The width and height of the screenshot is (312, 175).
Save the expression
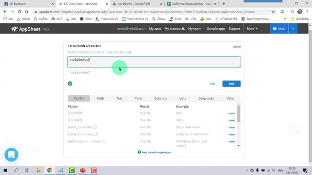[x=232, y=84]
